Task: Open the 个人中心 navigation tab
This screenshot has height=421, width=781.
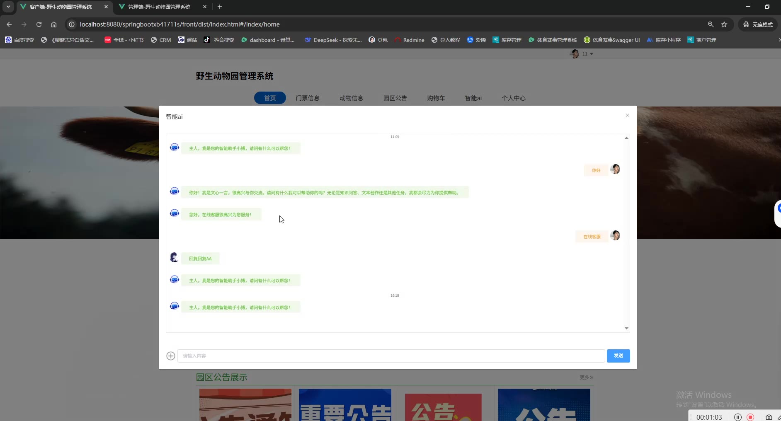Action: (x=514, y=98)
